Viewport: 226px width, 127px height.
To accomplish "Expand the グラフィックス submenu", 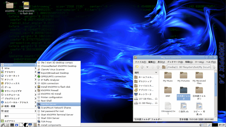I will point(18,83).
